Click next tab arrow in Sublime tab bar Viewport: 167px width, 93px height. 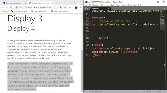point(87,8)
